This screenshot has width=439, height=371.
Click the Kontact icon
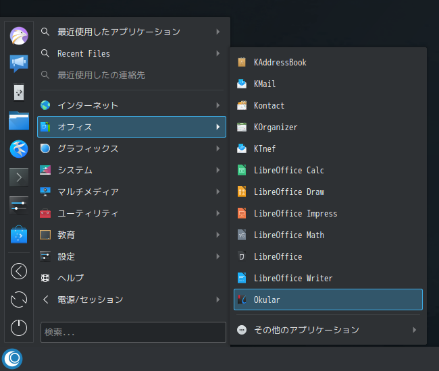pos(242,105)
